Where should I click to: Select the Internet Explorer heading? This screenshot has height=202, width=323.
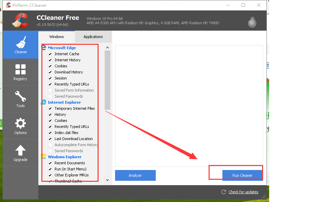[x=64, y=102]
